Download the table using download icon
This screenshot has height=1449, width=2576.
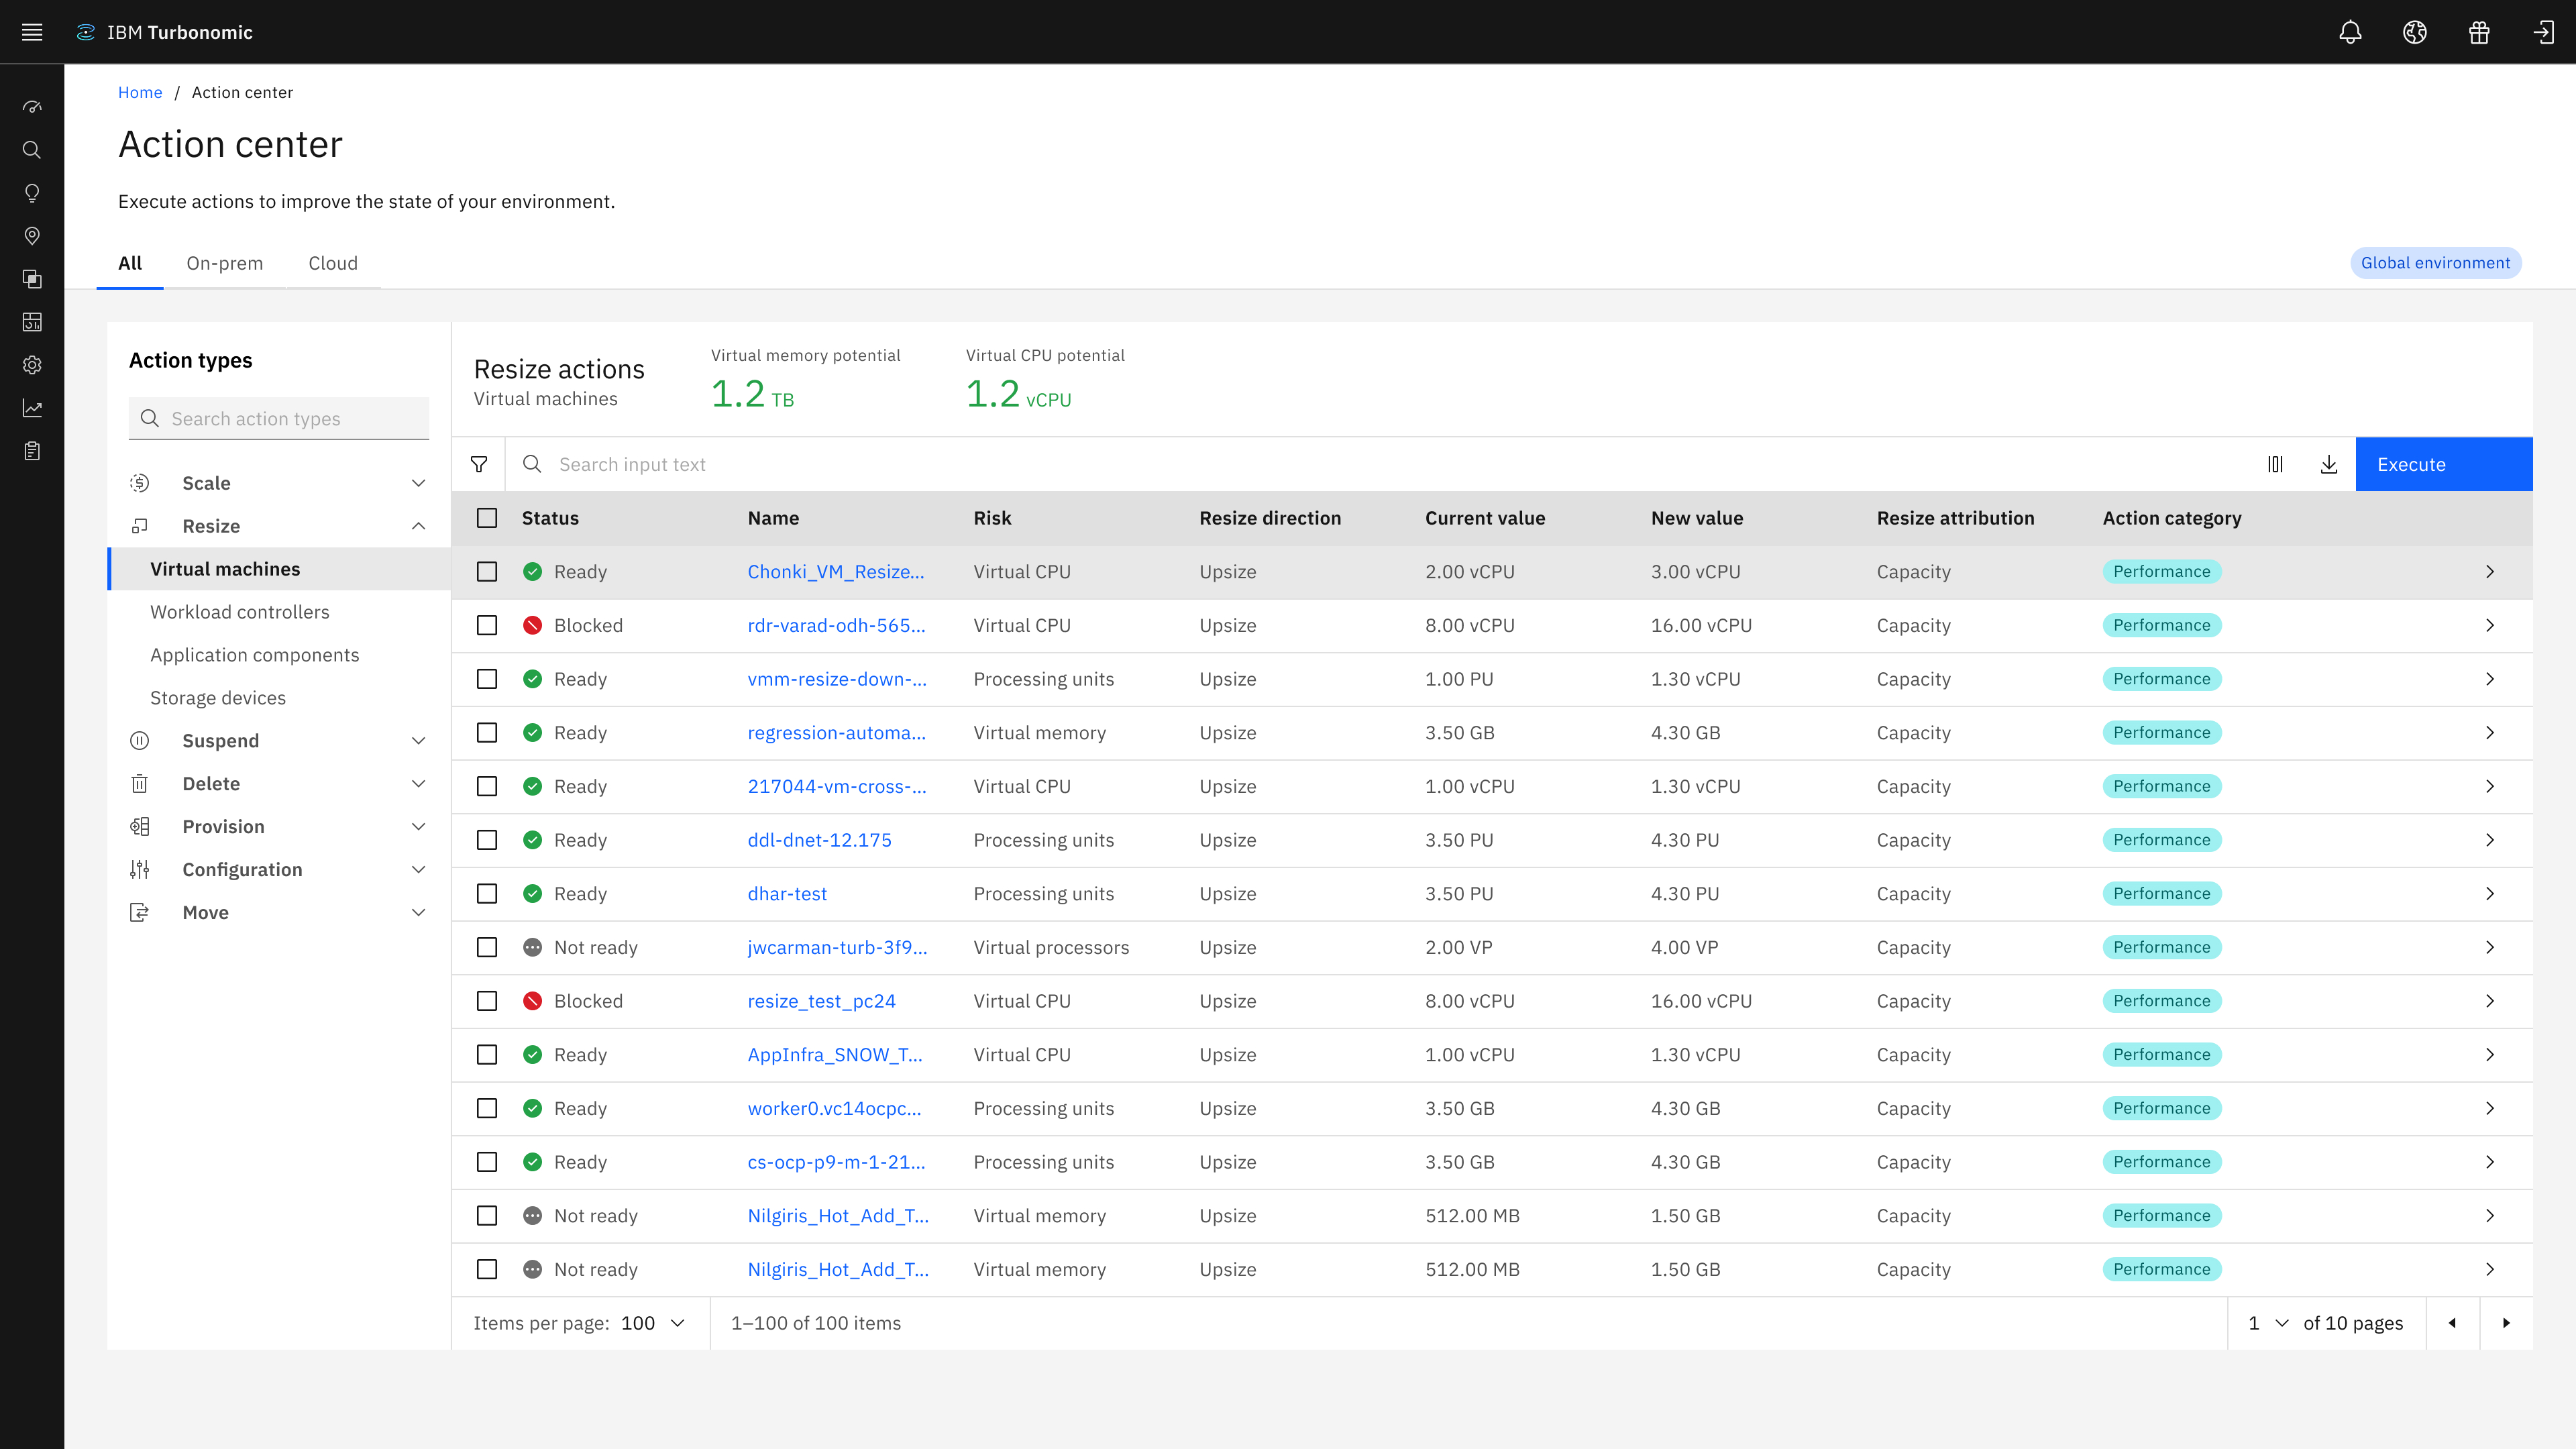[x=2329, y=464]
